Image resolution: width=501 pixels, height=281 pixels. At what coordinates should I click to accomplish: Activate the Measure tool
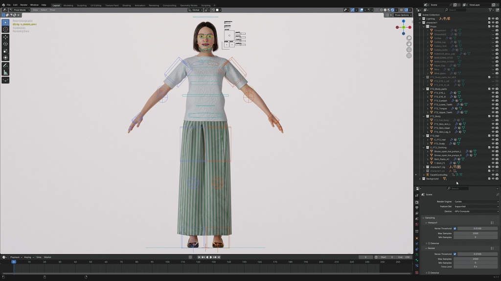pyautogui.click(x=4, y=73)
